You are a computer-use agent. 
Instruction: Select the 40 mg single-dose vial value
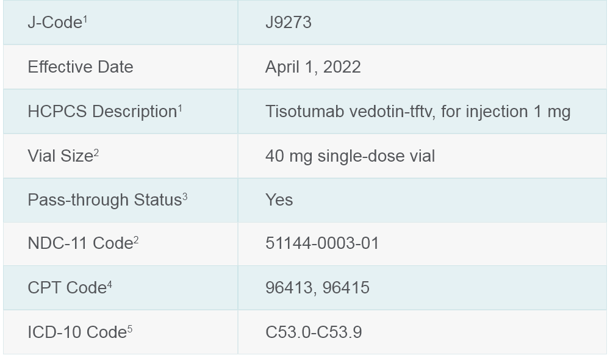350,156
